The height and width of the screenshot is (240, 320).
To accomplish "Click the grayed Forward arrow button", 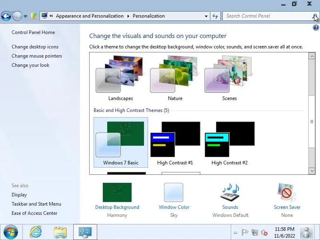I will 17,16.
